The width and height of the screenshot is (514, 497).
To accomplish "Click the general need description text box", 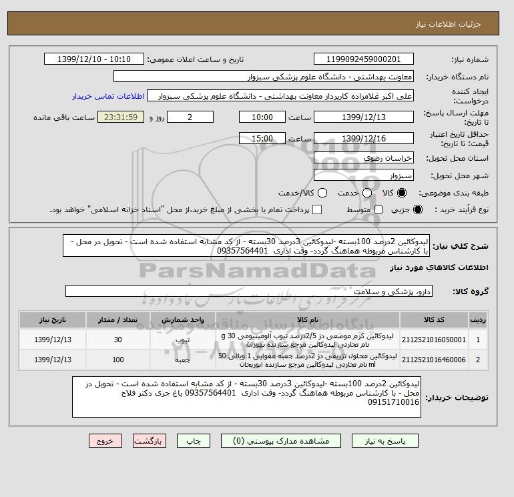I will point(246,245).
